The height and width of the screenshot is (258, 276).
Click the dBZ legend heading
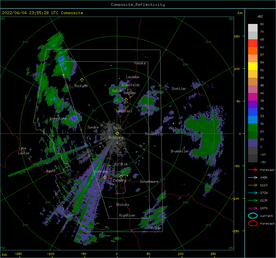tap(260, 16)
